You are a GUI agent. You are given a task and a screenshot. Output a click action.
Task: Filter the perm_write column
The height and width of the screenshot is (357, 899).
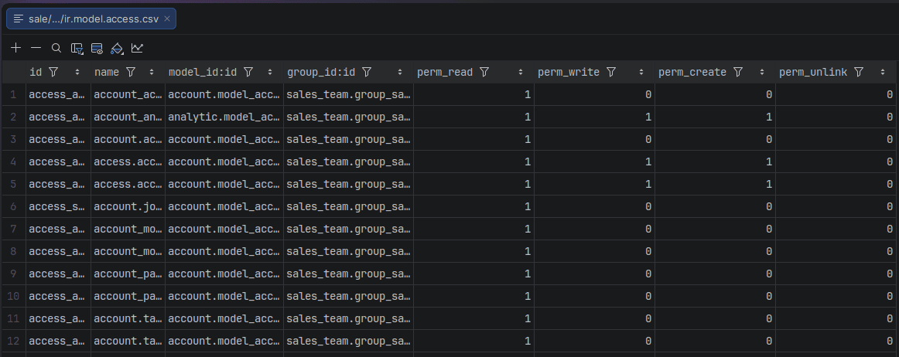[611, 72]
